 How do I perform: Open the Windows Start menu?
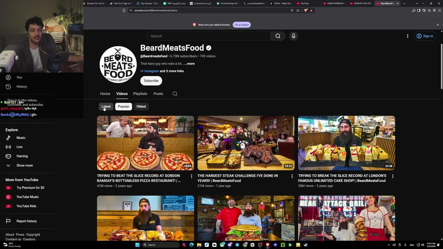[137, 245]
